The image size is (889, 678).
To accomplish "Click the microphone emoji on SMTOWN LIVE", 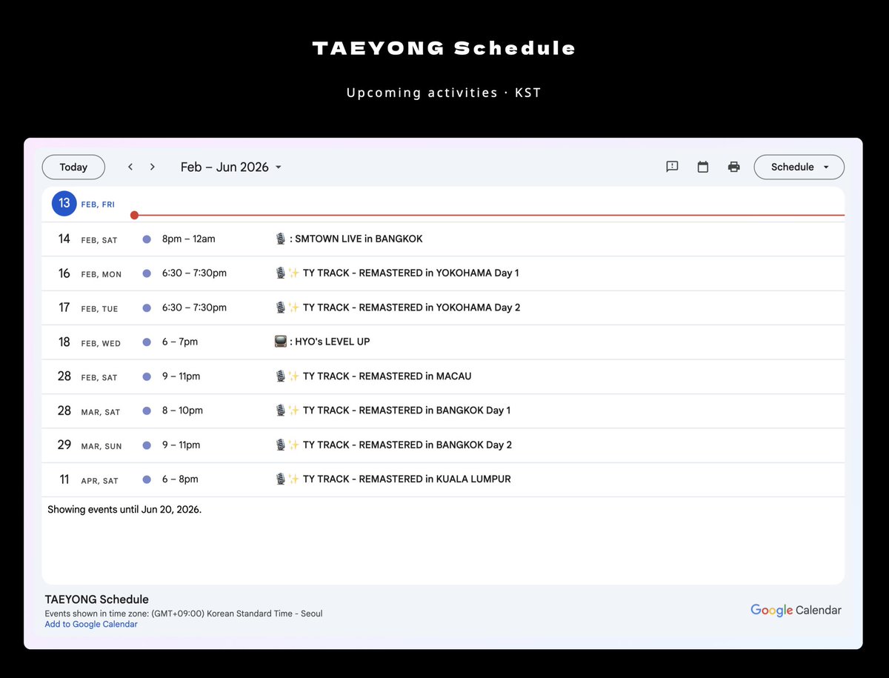I will pyautogui.click(x=281, y=239).
